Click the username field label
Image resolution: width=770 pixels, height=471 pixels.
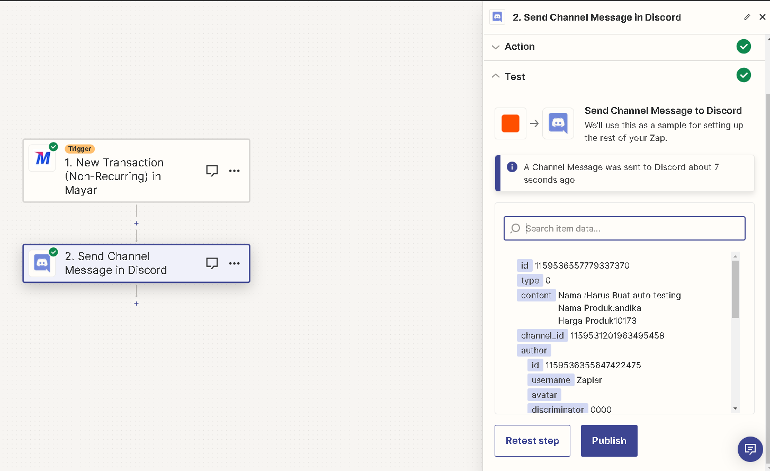pos(551,380)
